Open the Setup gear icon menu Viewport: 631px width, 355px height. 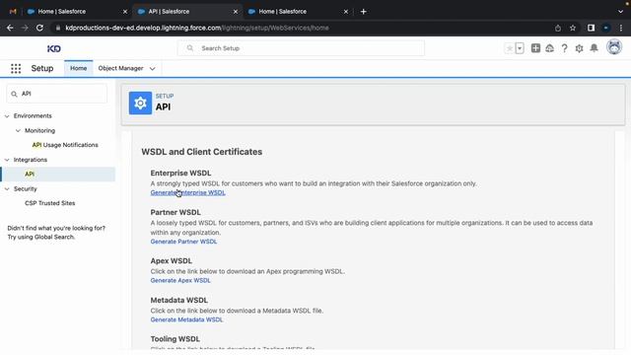coord(579,48)
